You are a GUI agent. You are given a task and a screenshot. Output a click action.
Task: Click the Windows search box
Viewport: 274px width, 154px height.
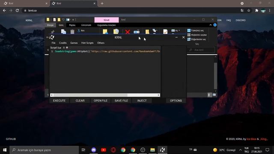(x=44, y=150)
